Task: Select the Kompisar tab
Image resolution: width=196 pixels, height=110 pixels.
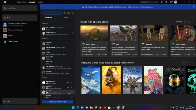Action: pyautogui.click(x=49, y=18)
